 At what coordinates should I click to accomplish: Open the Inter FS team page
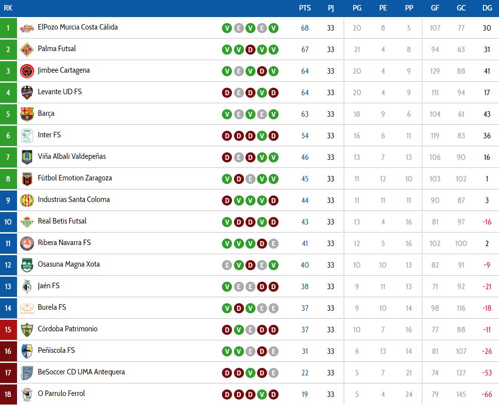click(x=49, y=135)
